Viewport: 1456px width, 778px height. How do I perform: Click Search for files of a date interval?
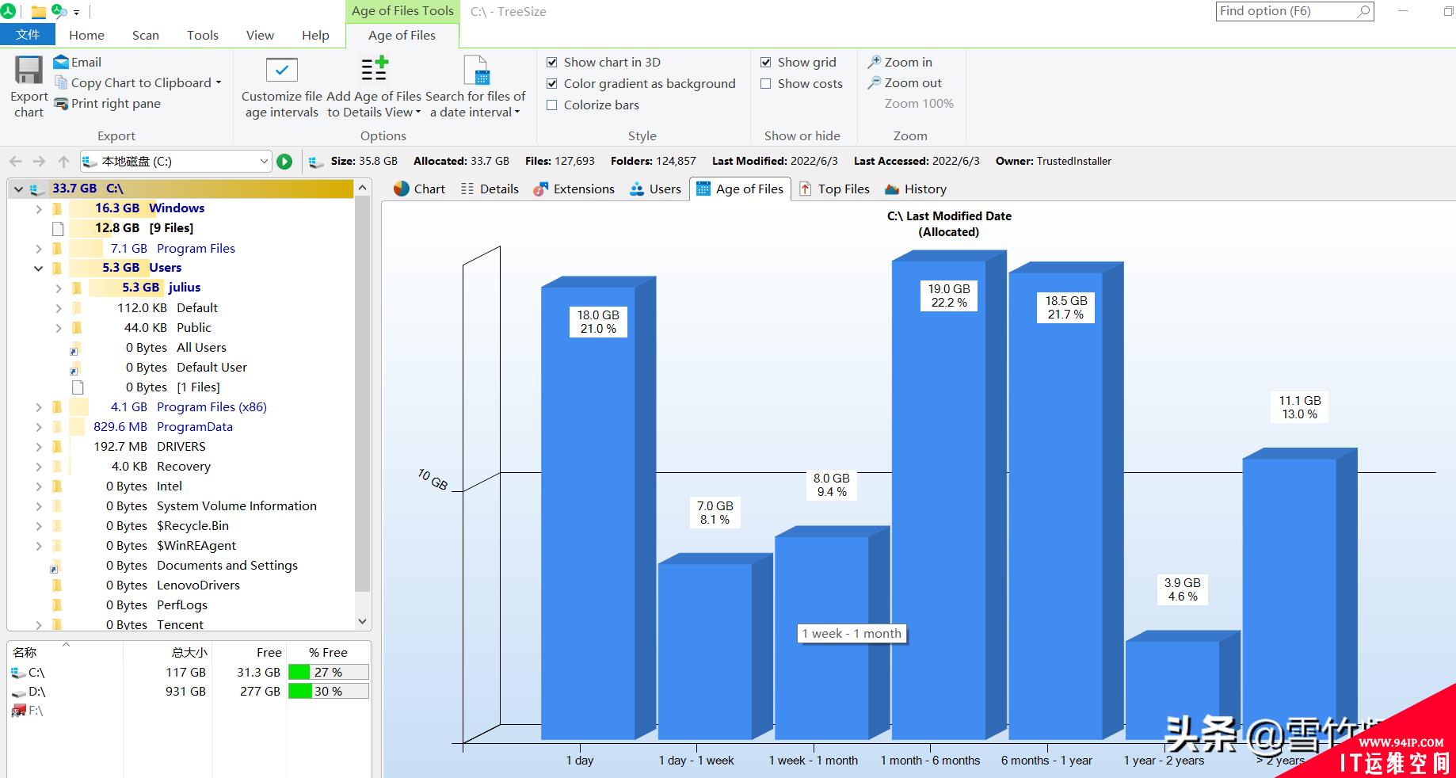[475, 88]
